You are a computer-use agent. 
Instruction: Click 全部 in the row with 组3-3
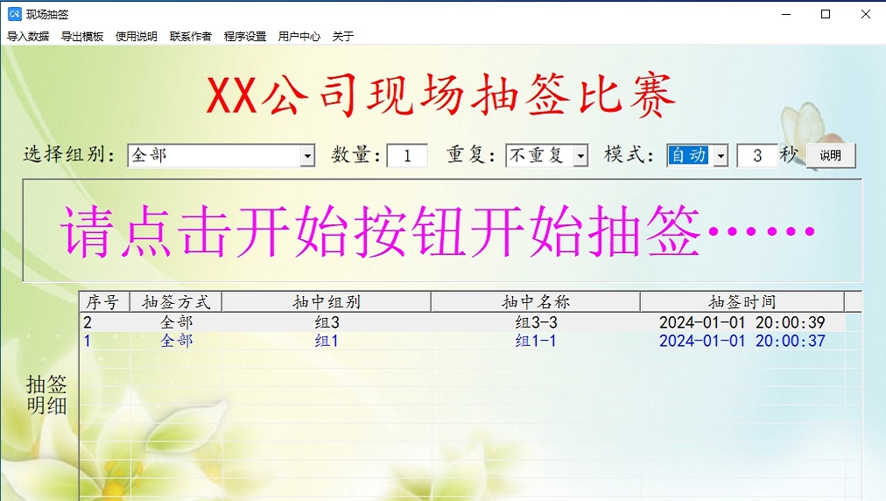click(x=176, y=322)
